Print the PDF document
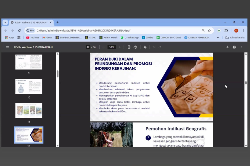Image resolution: width=250 pixels, height=166 pixels. coord(234,47)
